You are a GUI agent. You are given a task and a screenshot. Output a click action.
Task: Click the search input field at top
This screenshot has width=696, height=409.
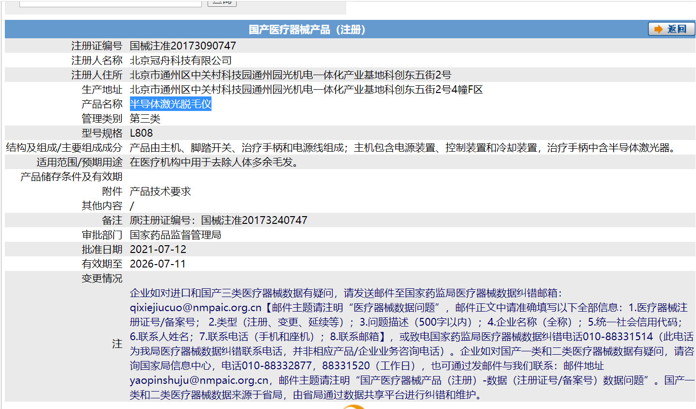point(111,3)
